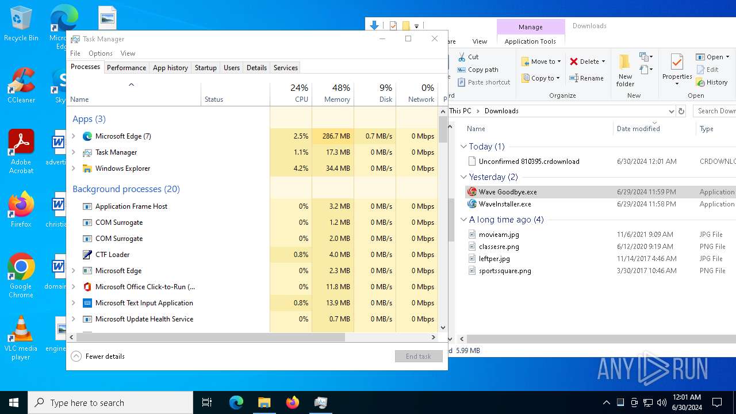Open notification center in taskbar
Image resolution: width=736 pixels, height=414 pixels.
coord(717,402)
